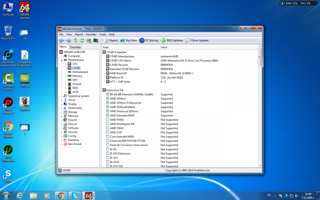Image resolution: width=320 pixels, height=200 pixels.
Task: Click the Report toolbar button
Action: (x=111, y=40)
